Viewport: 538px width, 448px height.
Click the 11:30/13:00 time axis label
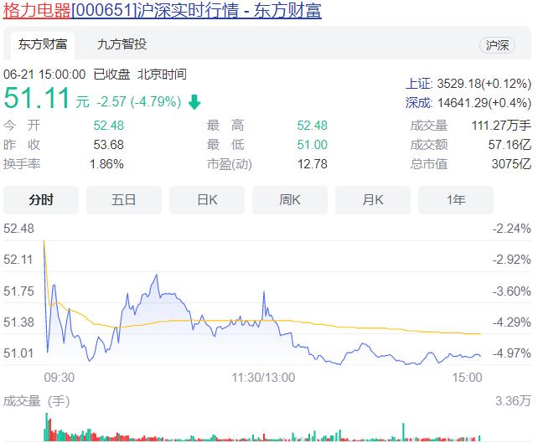click(263, 378)
